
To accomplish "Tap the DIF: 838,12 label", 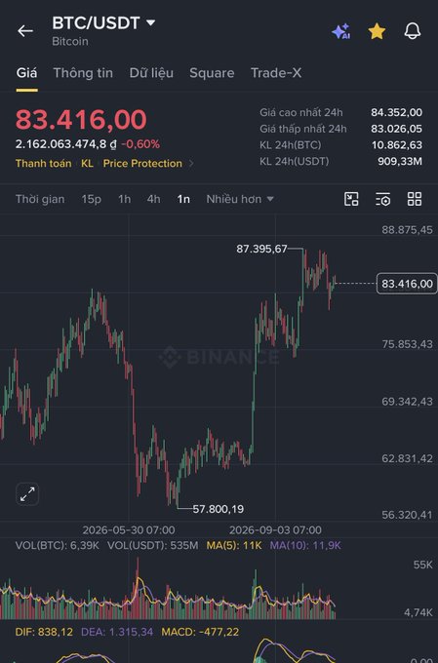I will [x=44, y=632].
